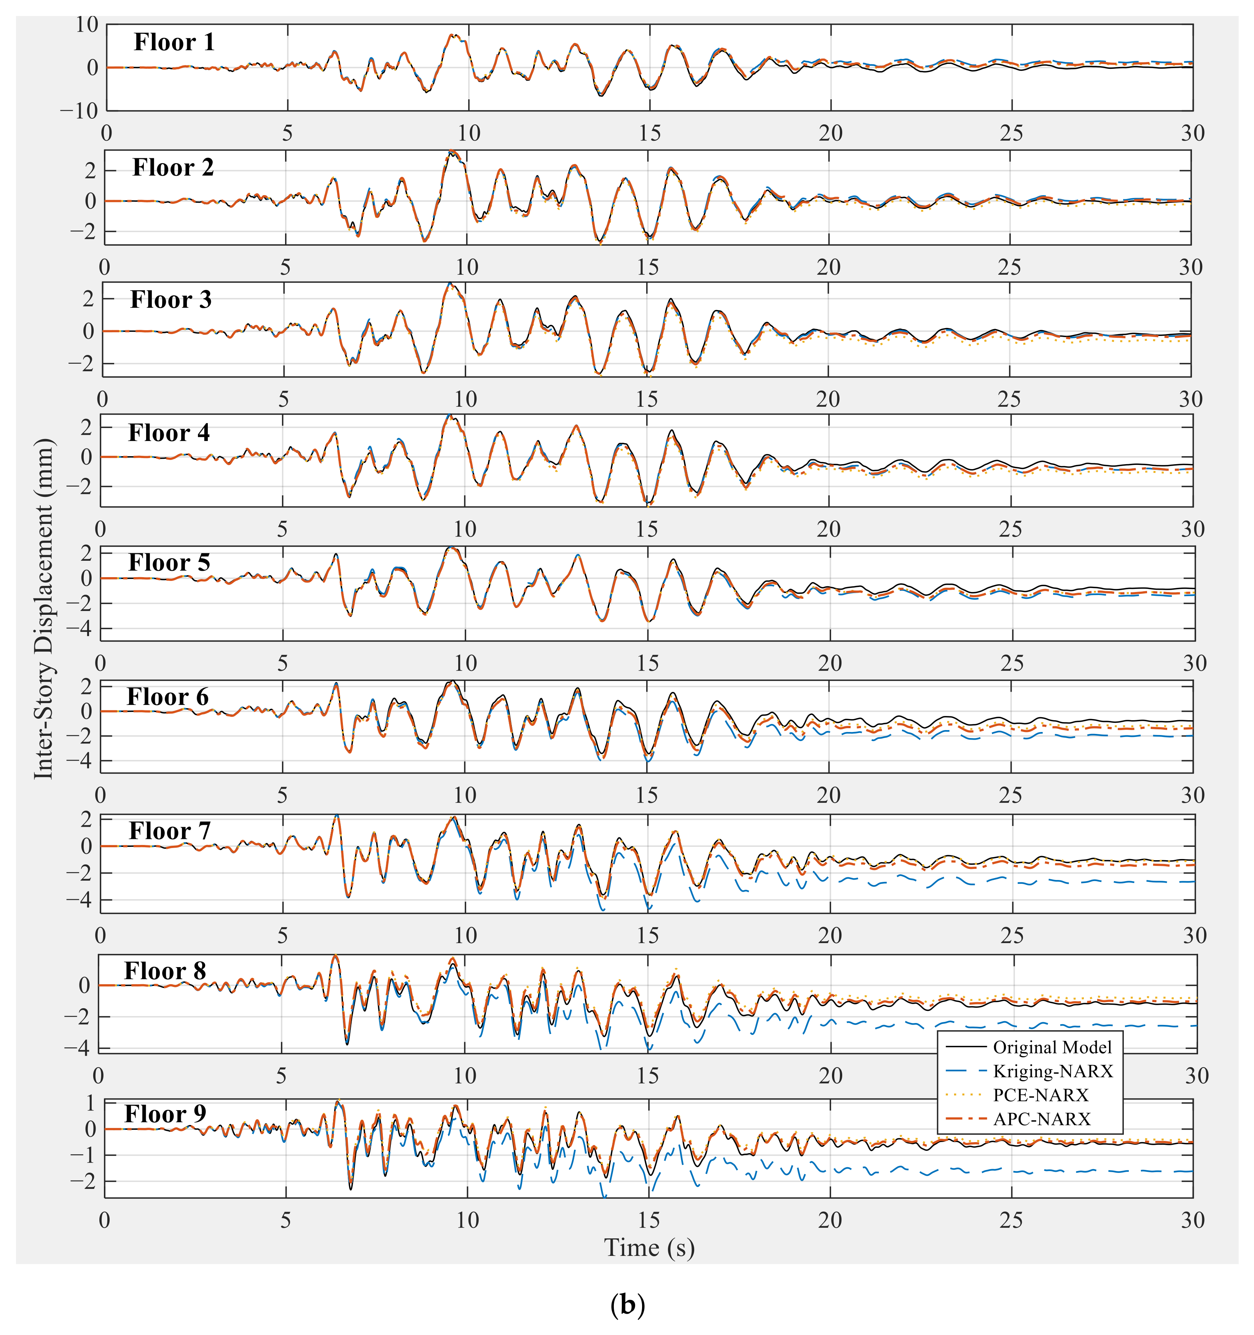Click the '−10' y-tick of Floor 1 plot
Screen dimensions: 1254x1335
79,111
